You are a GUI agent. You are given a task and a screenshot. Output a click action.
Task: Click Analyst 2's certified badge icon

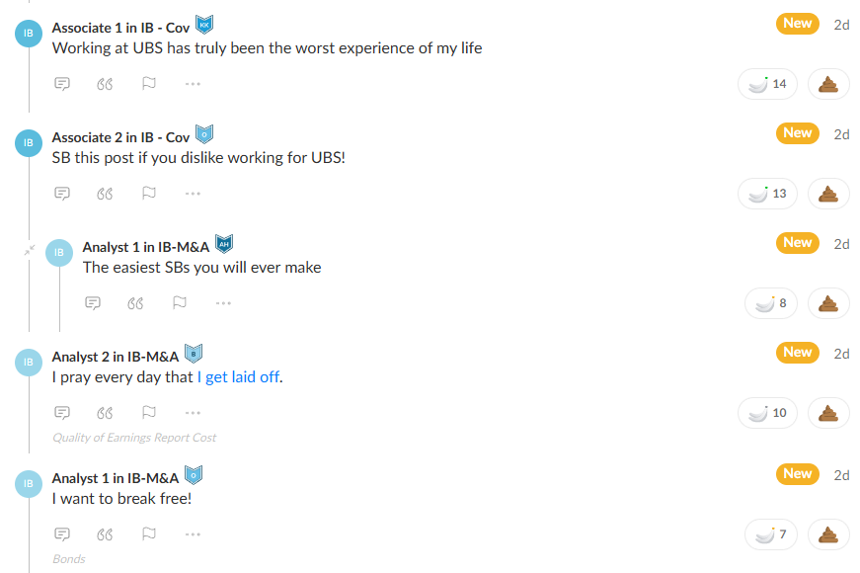(x=194, y=354)
